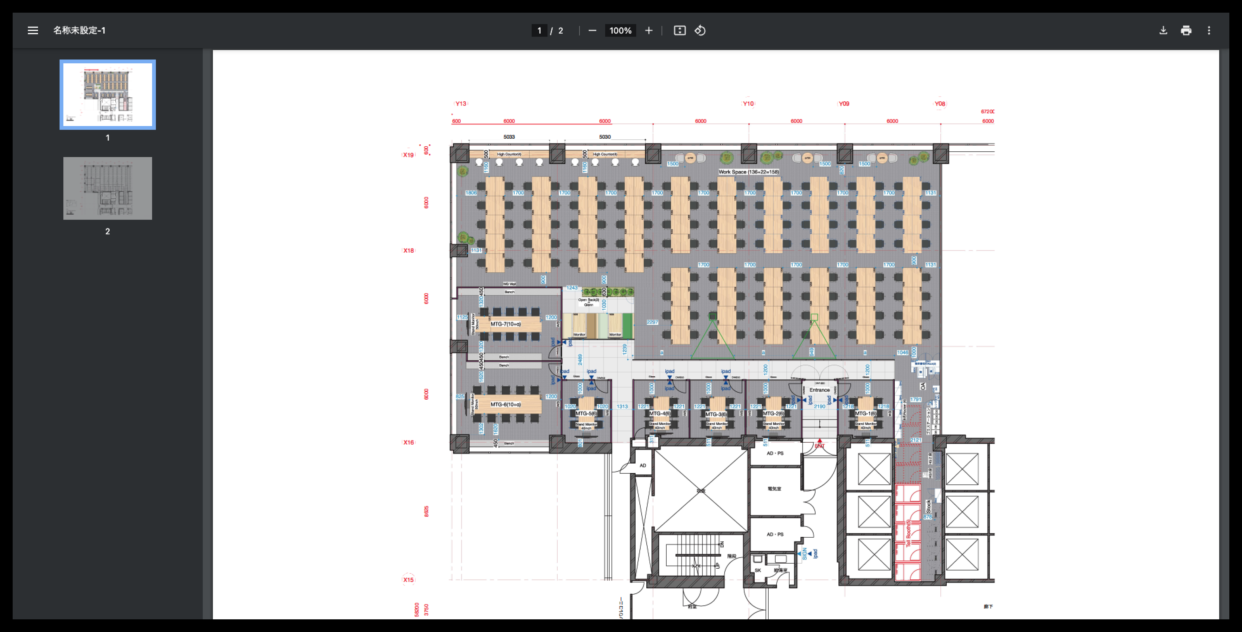Viewport: 1242px width, 632px height.
Task: Click the MTG-6(10+α) meeting room label
Action: coord(505,404)
